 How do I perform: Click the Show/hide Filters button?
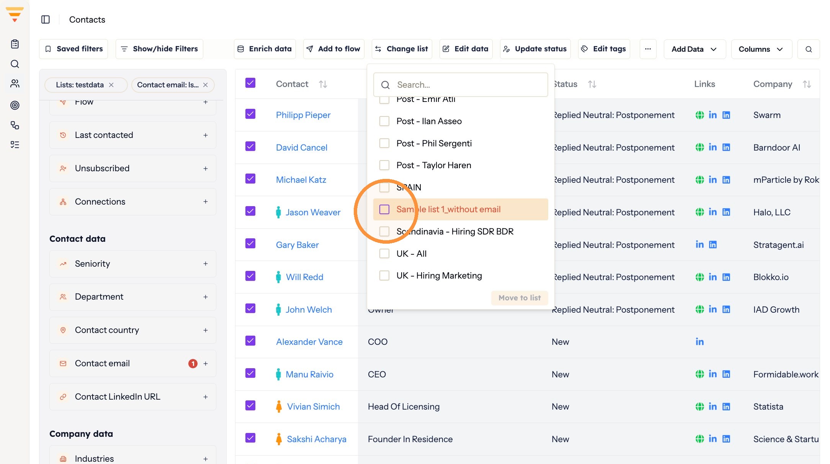tap(159, 49)
